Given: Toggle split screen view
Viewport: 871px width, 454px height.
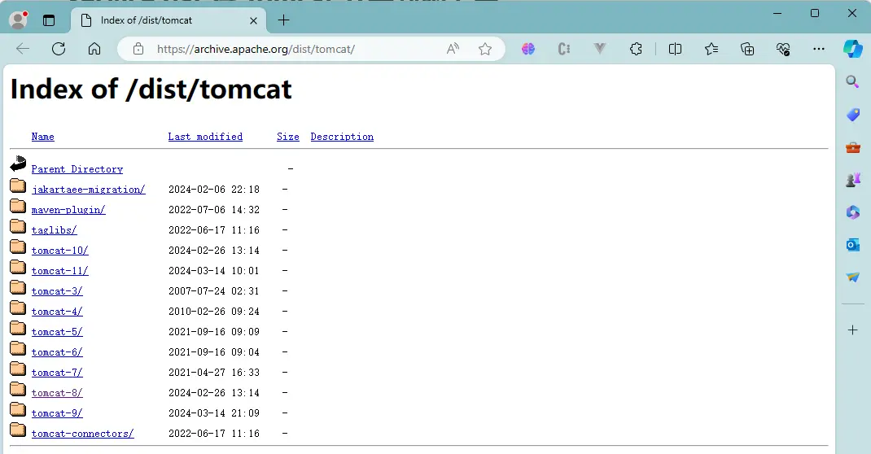Looking at the screenshot, I should point(675,49).
